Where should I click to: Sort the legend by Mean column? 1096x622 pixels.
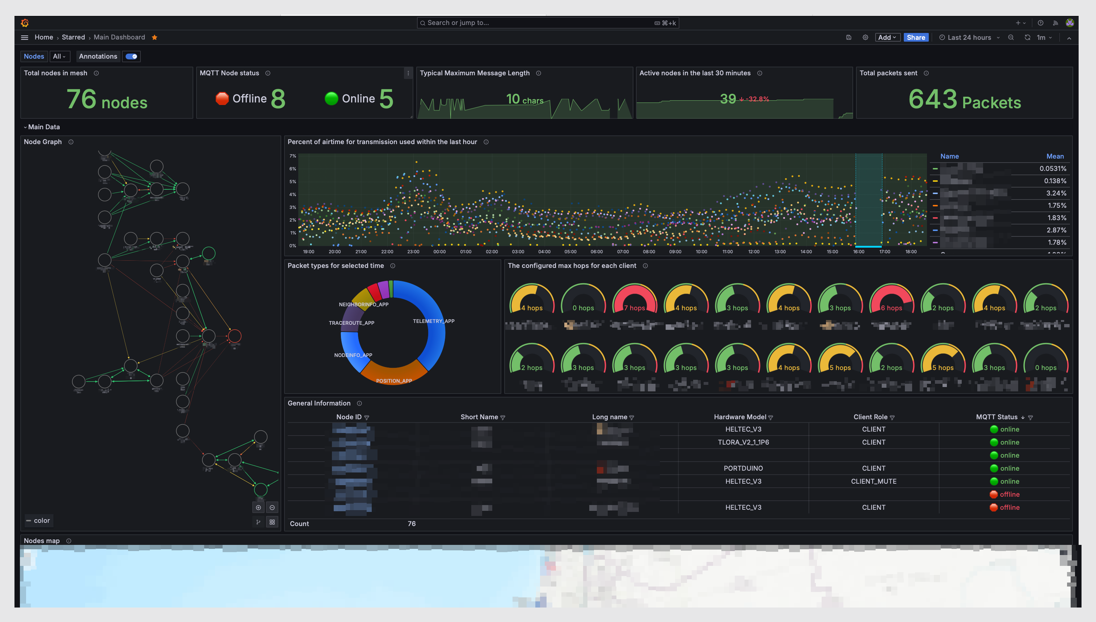(1055, 156)
